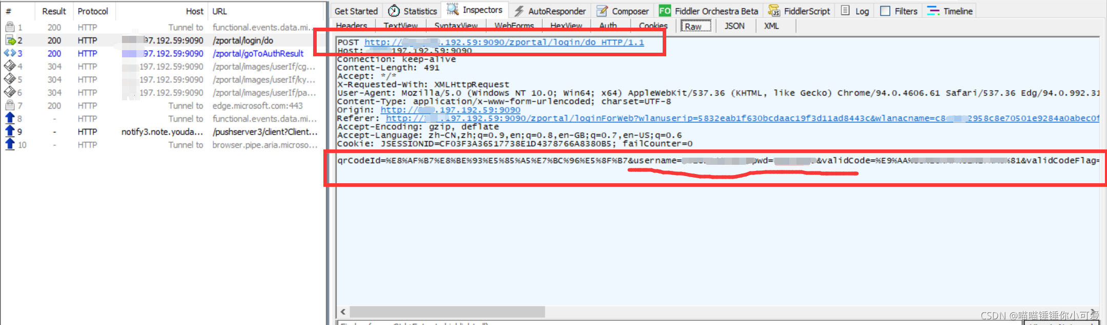Select the /zportal/login/do session URL

[x=243, y=40]
